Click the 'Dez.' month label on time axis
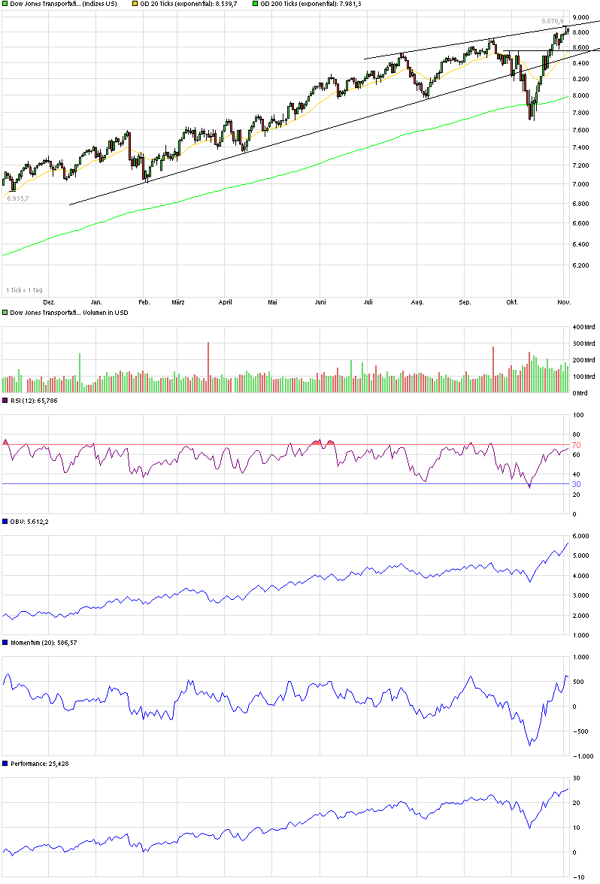The width and height of the screenshot is (600, 884). [x=49, y=302]
